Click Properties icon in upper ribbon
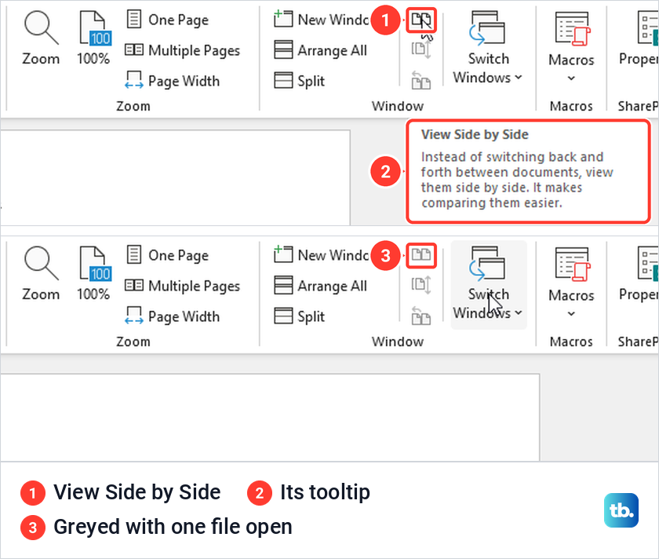 click(639, 38)
